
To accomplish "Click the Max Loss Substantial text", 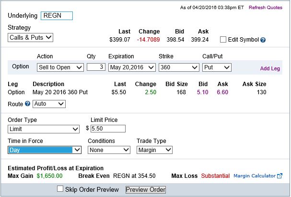I will coord(215,176).
